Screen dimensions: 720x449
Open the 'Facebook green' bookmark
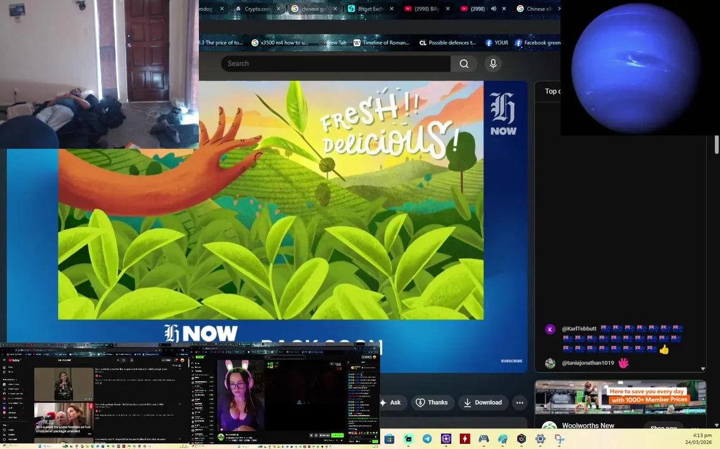pos(537,42)
